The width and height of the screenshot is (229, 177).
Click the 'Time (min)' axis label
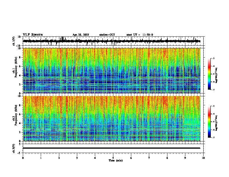coord(116,161)
